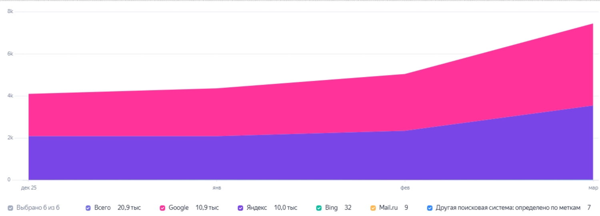Viewport: 600px width, 216px height.
Task: Toggle the 'Выбрано 6 из 6' checkbox
Action: pos(10,208)
